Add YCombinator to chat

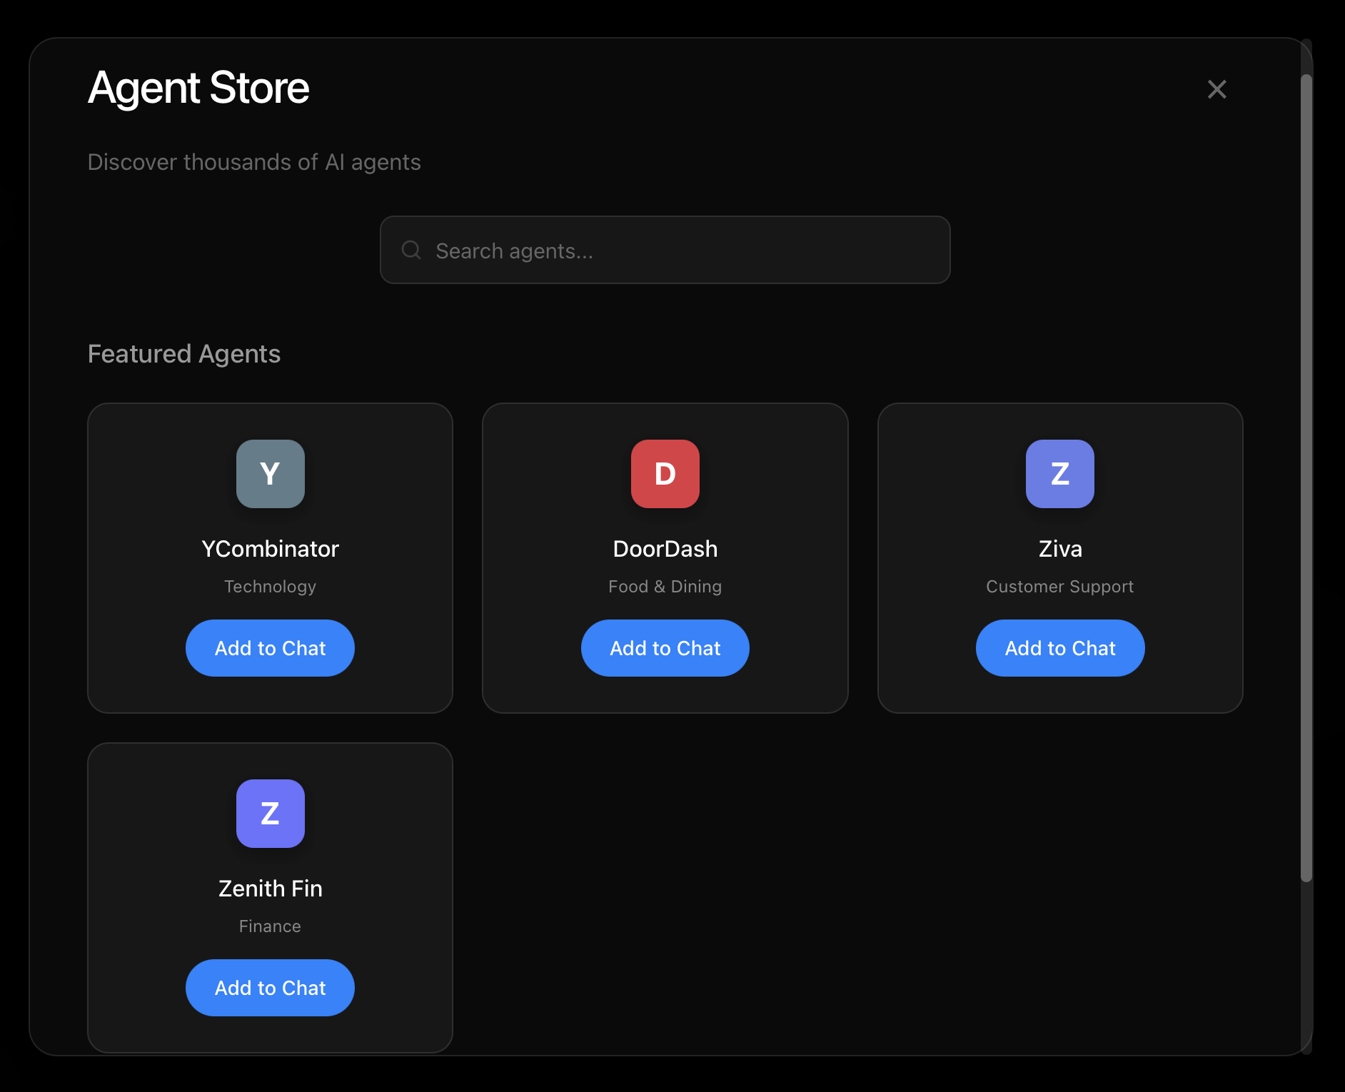point(271,648)
